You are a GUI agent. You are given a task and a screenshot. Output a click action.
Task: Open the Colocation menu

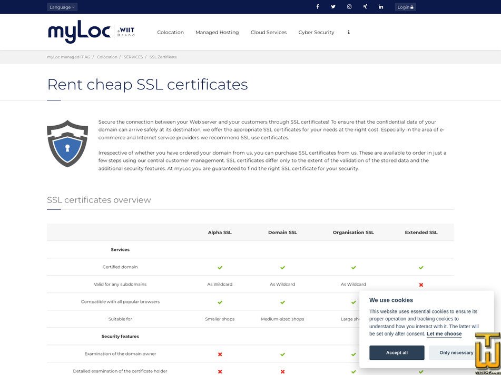[x=170, y=32]
